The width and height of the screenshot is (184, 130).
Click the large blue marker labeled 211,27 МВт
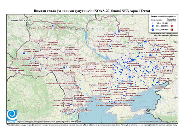pos(24,53)
